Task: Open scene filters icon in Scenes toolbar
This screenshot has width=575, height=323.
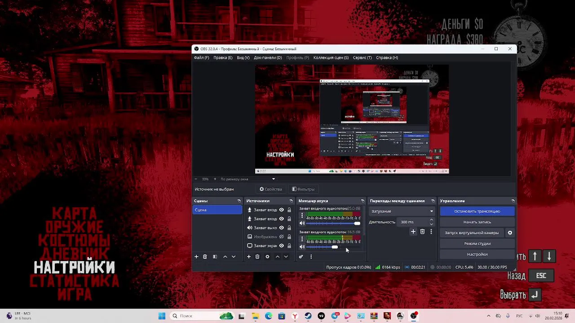Action: [x=215, y=257]
